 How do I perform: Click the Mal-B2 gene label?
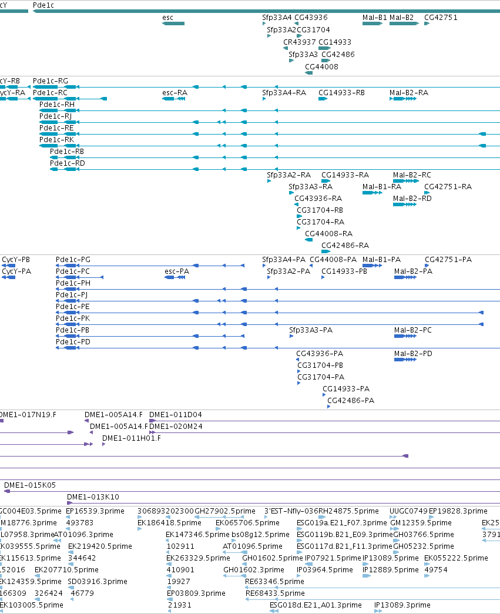tap(401, 18)
